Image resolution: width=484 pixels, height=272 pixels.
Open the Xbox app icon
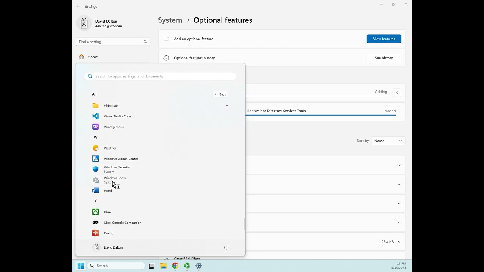tap(96, 212)
